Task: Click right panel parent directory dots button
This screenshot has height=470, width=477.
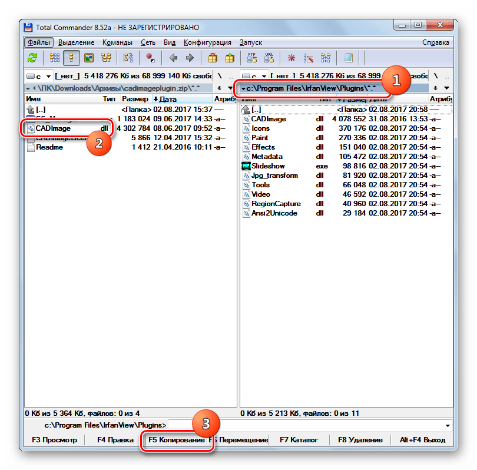Action: tap(447, 76)
